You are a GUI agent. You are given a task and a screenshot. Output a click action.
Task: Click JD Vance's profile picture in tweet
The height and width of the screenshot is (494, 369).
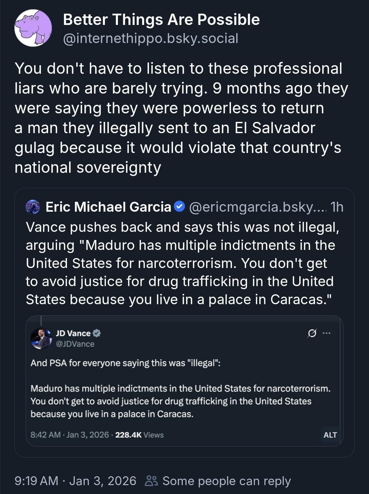[41, 338]
